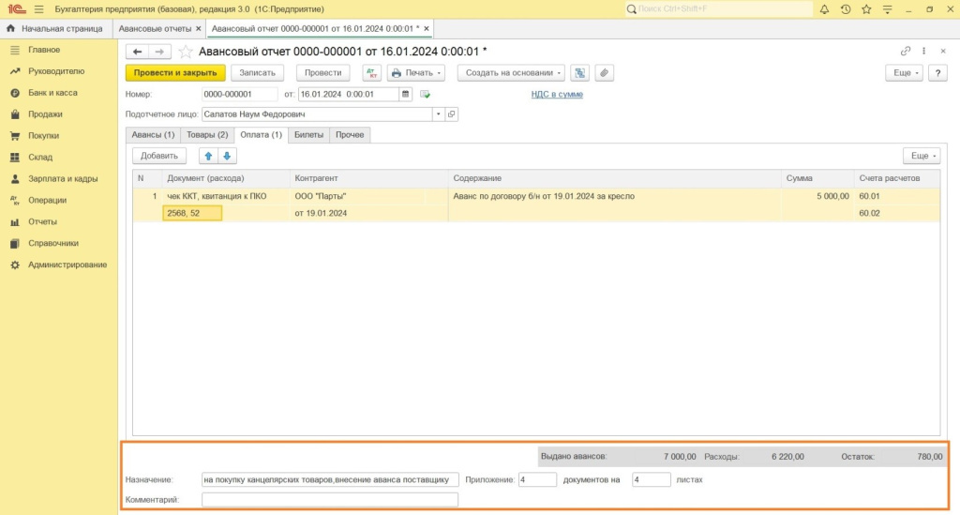Screen dimensions: 960x515
Task: Open the history icon in the title bar
Action: [846, 9]
